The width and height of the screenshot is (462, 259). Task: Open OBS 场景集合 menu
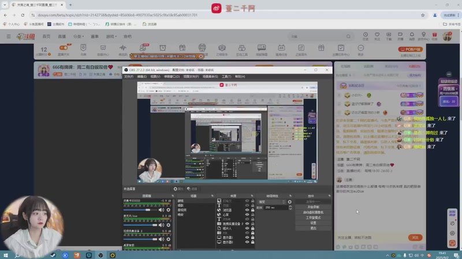[210, 77]
